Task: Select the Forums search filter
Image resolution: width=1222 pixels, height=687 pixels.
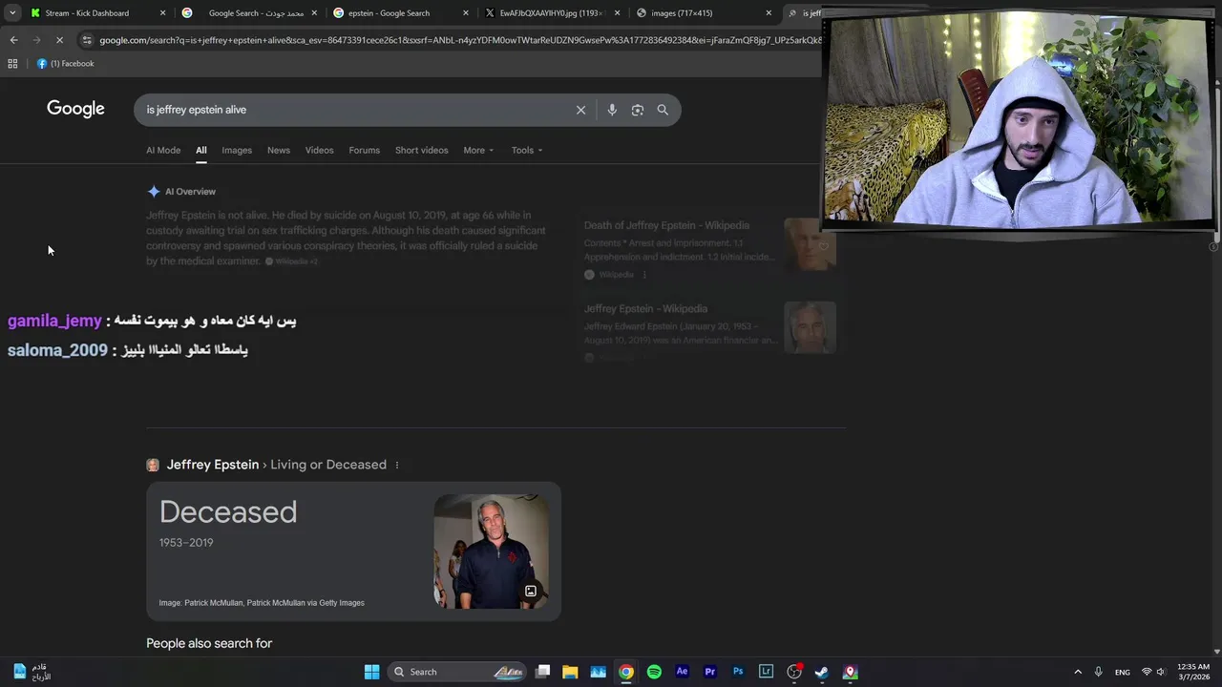Action: coord(364,150)
